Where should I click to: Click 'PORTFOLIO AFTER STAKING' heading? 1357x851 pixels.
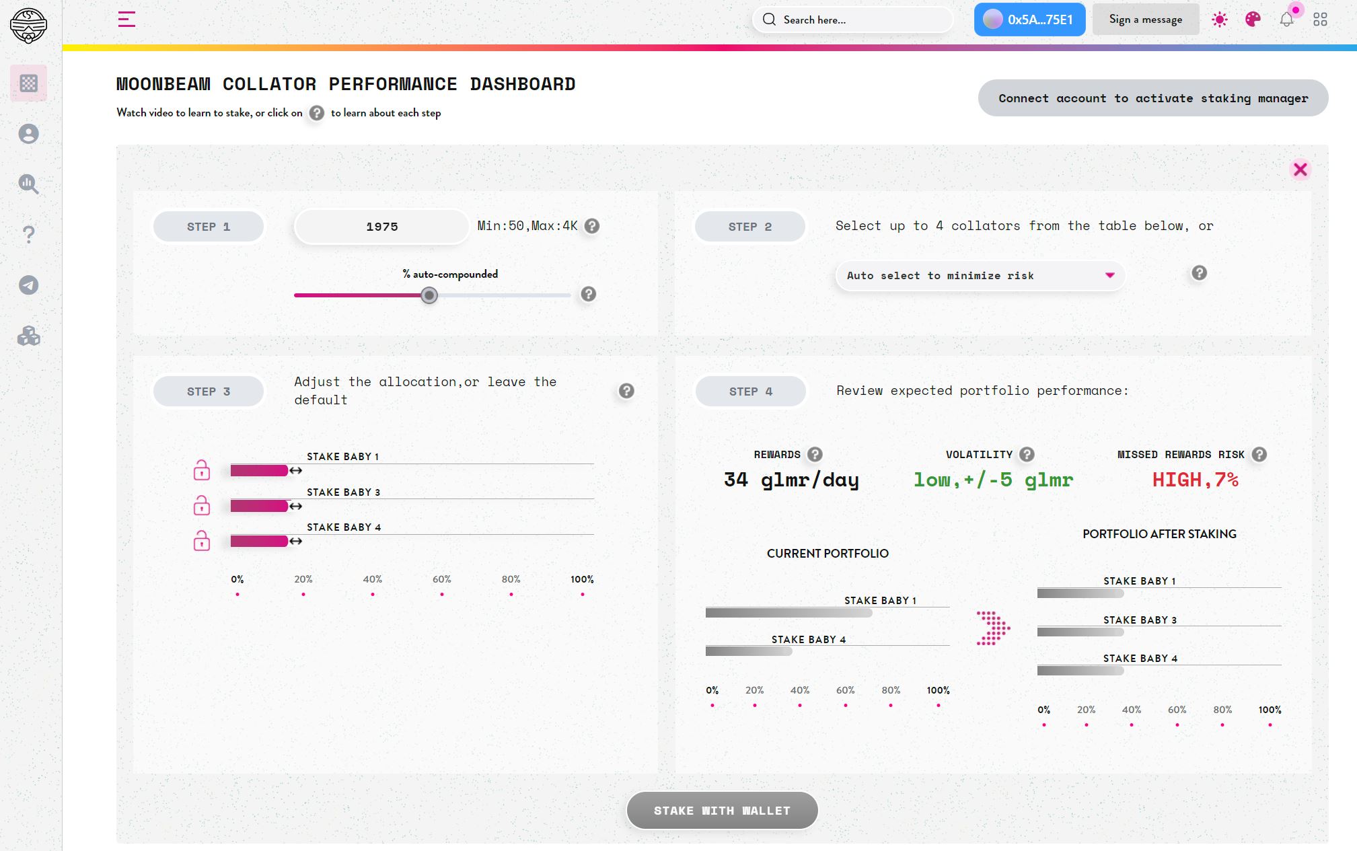pyautogui.click(x=1159, y=534)
